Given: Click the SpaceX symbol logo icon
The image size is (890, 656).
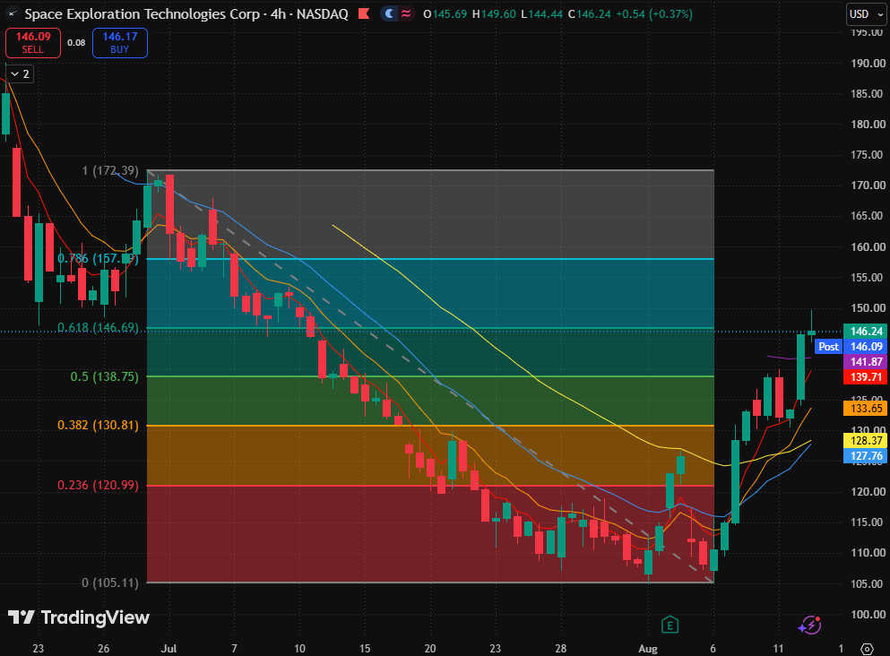Looking at the screenshot, I should [12, 13].
